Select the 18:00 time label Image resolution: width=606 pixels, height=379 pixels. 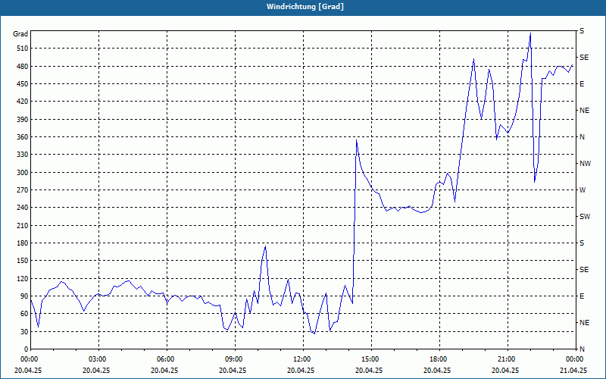pos(439,359)
